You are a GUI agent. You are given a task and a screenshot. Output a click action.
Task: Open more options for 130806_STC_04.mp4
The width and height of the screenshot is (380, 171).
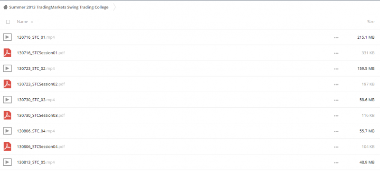[x=336, y=131]
